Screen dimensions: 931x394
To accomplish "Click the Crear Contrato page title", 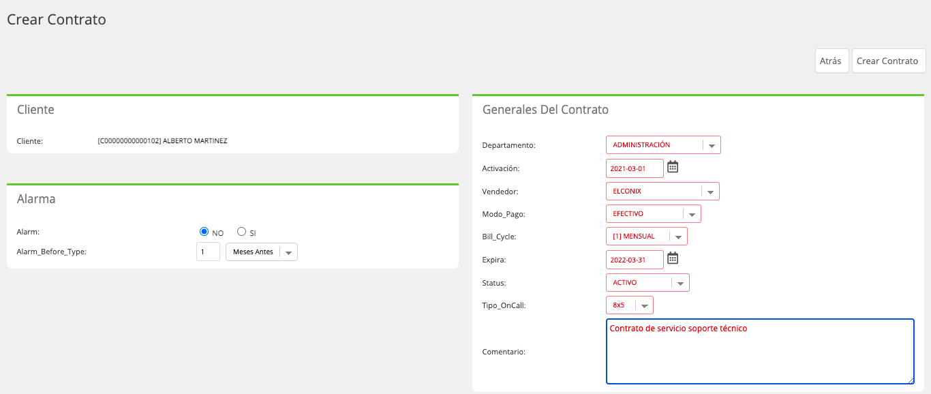I will tap(57, 19).
